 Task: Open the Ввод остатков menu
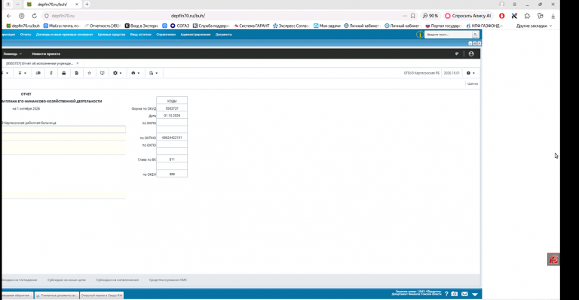click(141, 35)
